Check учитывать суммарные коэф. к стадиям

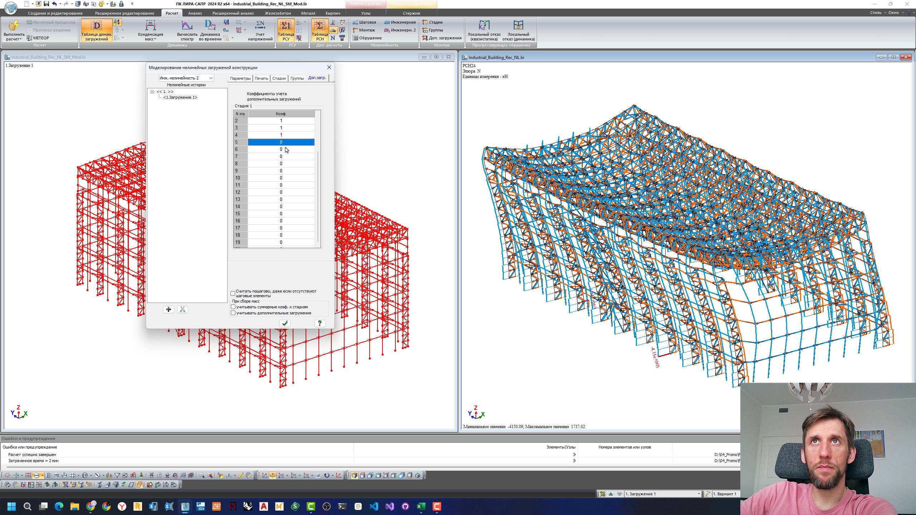click(233, 307)
